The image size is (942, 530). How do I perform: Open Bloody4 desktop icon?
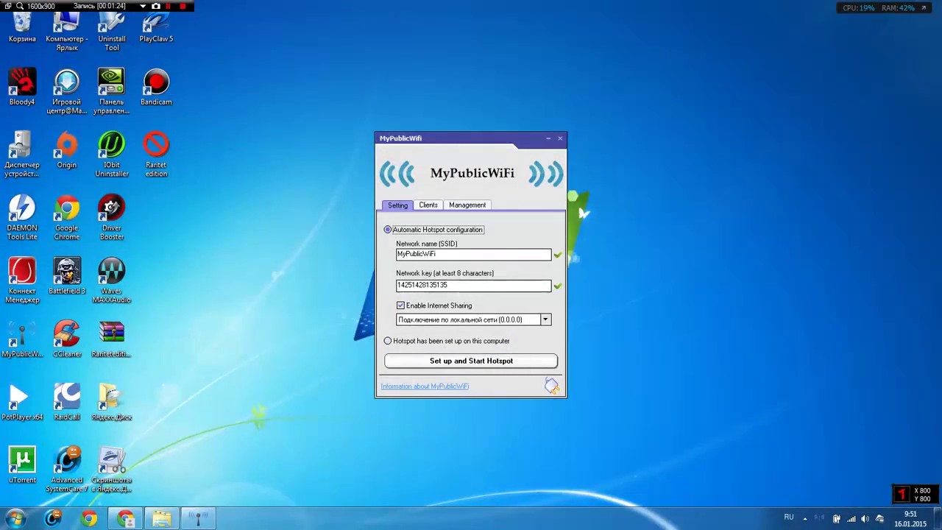22,87
